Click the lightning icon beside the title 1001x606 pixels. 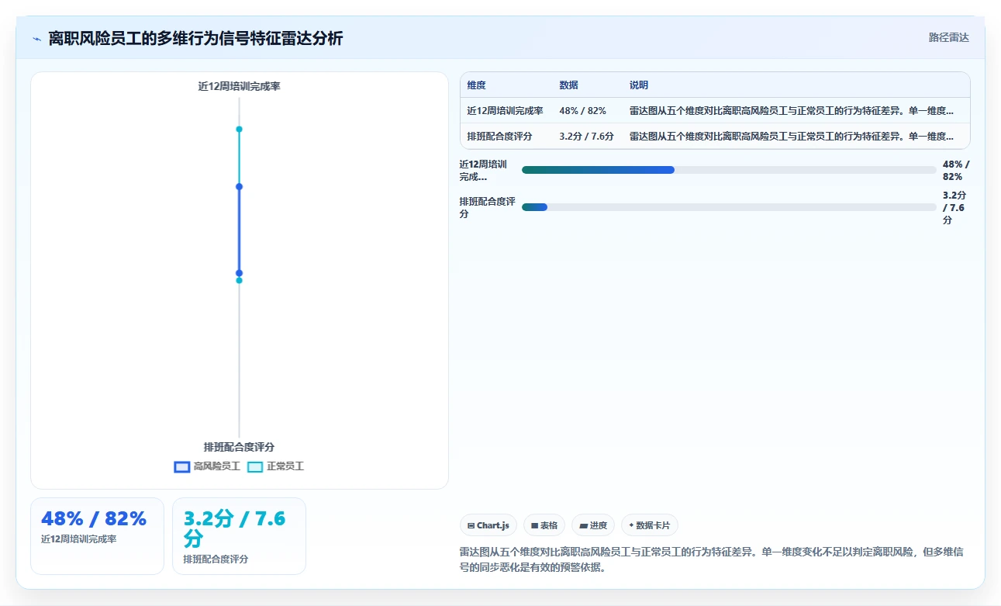click(x=36, y=39)
